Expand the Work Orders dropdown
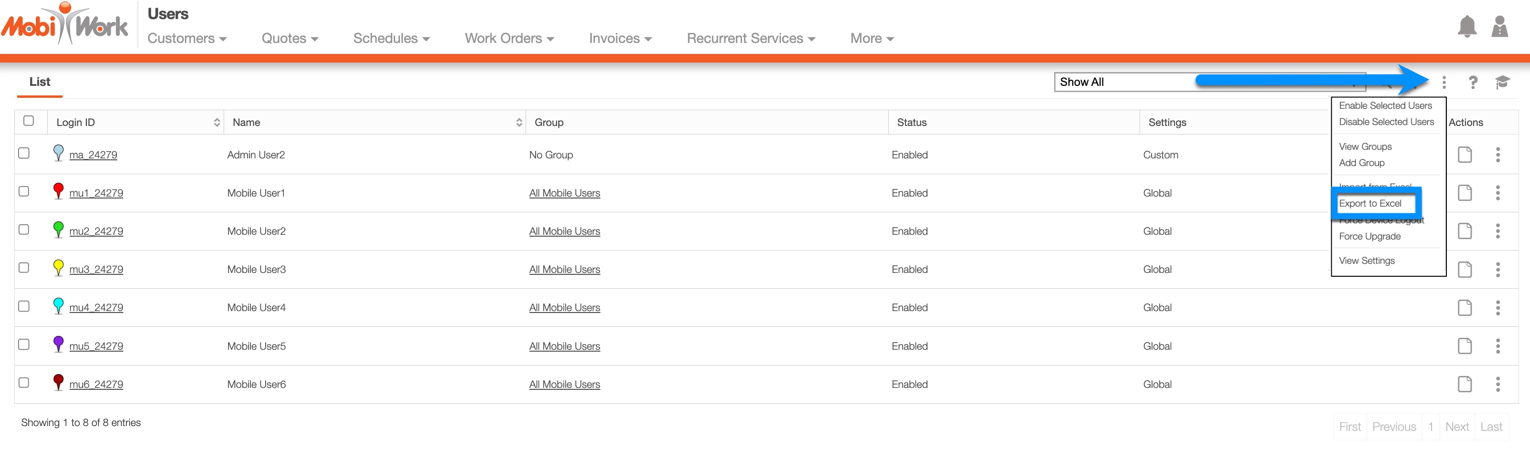 (509, 39)
